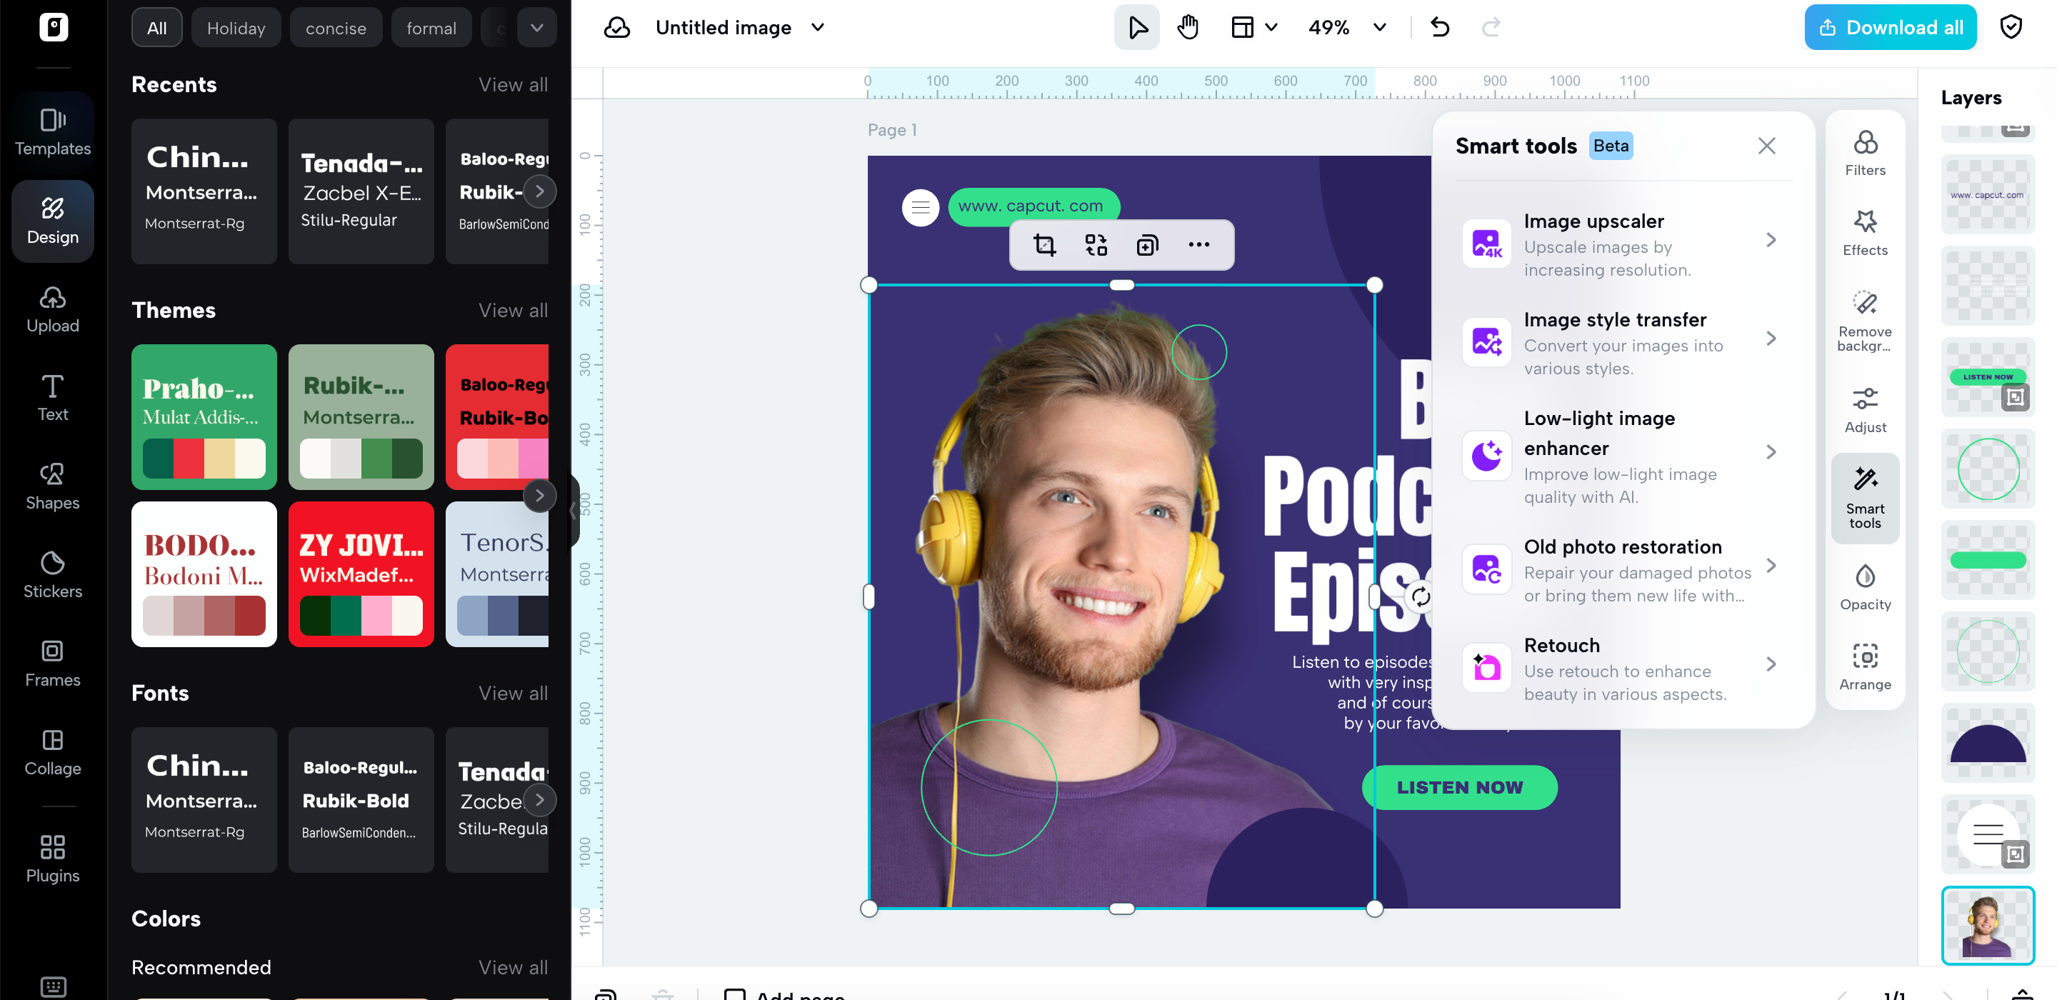Viewport: 2057px width, 1000px height.
Task: Open the Text panel
Action: tap(53, 399)
